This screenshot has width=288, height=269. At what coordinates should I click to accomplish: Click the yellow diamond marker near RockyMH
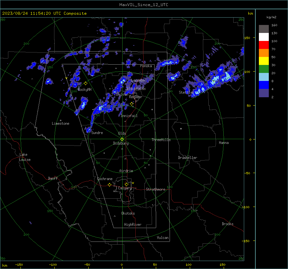(85, 83)
